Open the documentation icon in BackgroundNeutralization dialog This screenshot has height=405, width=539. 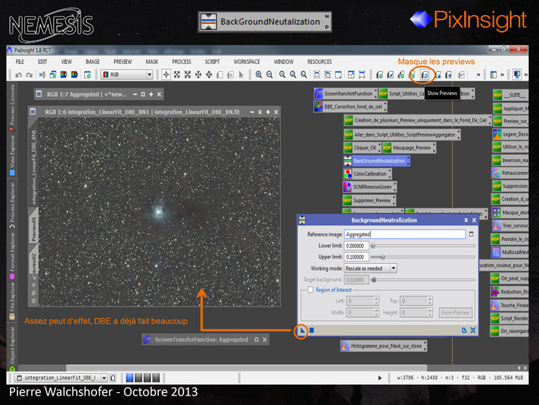(x=464, y=330)
